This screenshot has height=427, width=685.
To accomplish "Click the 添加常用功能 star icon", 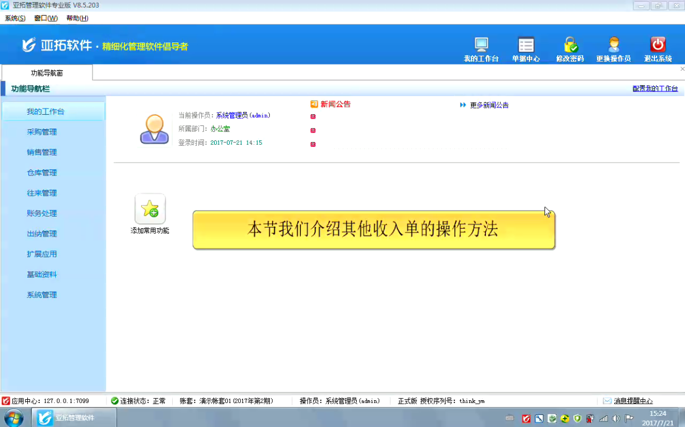I will click(x=150, y=209).
